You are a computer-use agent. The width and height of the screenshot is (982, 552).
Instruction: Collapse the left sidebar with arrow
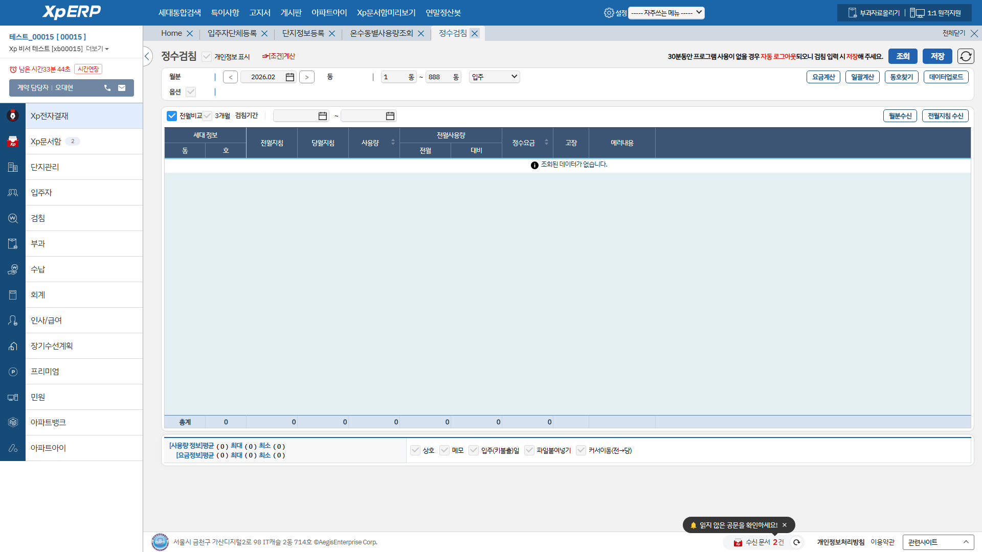[147, 56]
